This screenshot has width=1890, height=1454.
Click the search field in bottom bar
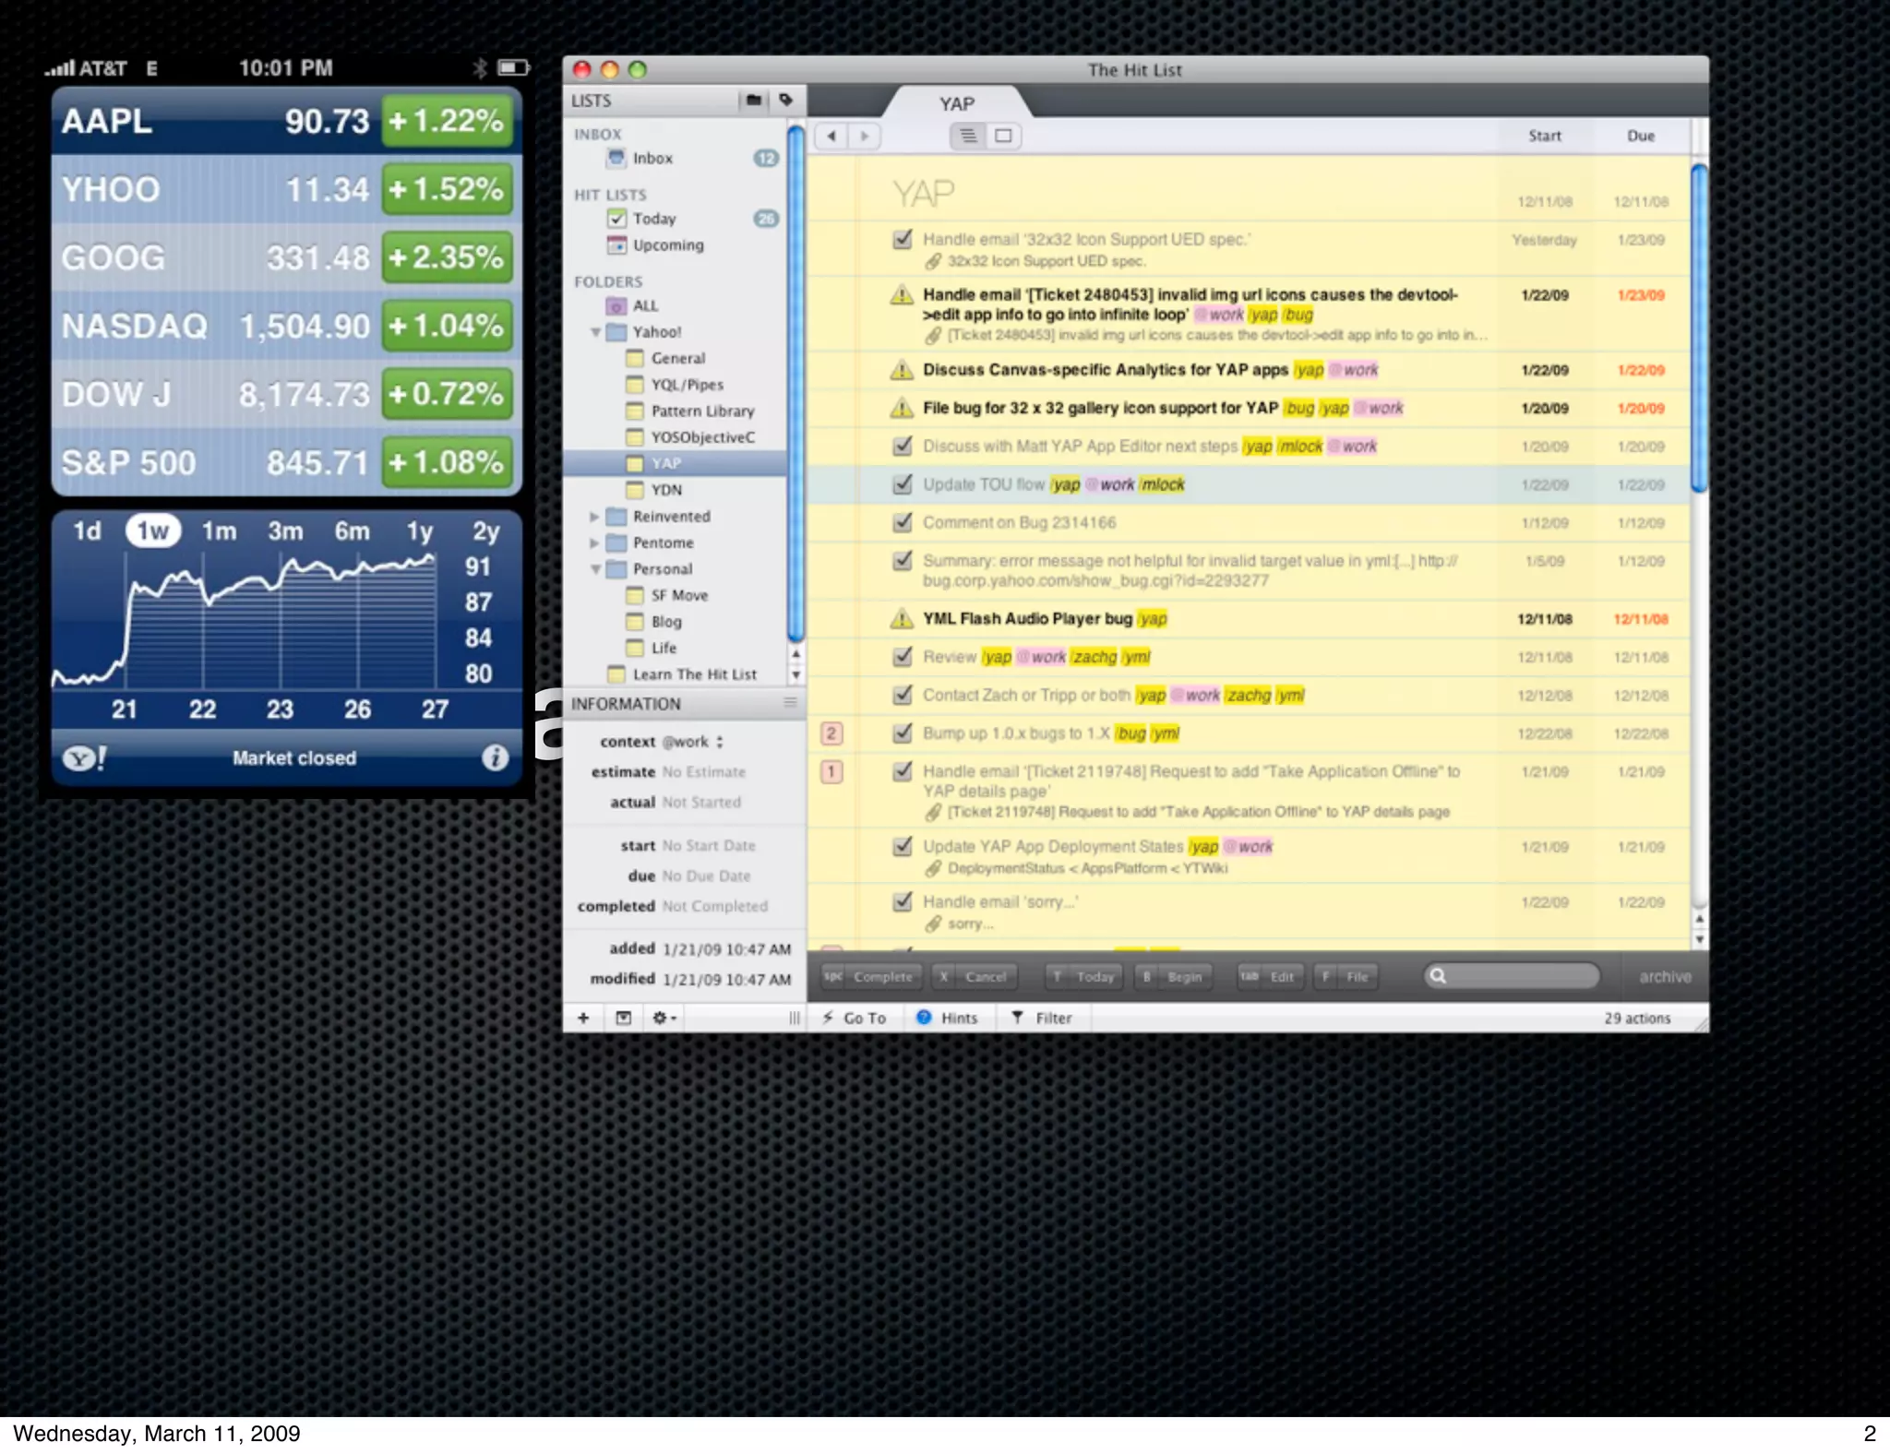[x=1513, y=976]
